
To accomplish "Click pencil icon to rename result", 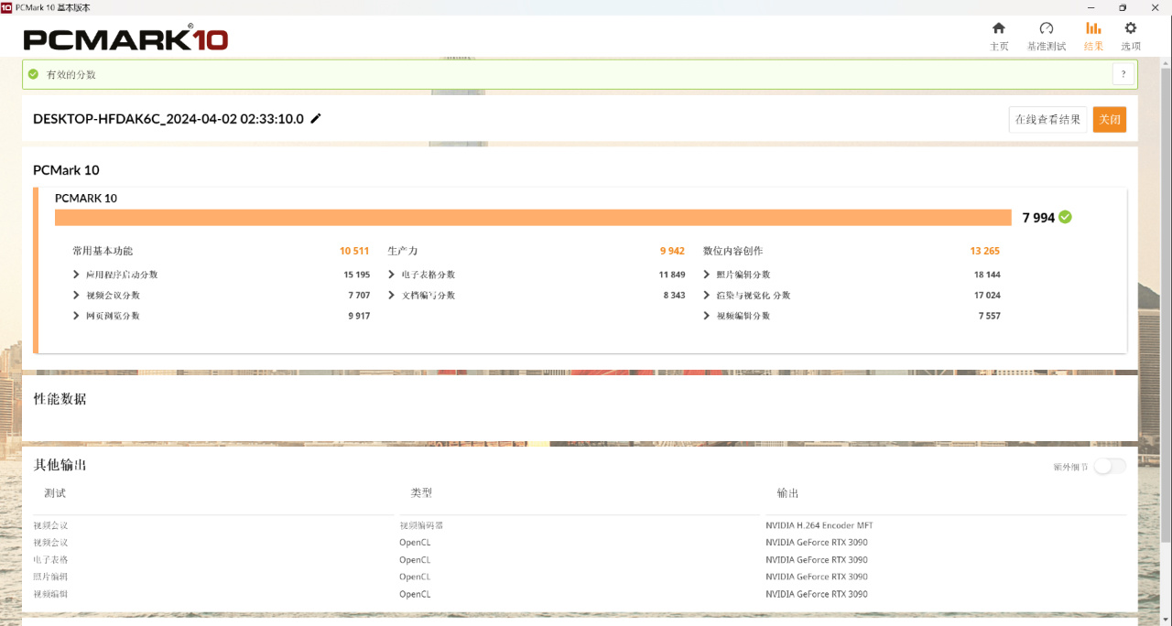I will coord(316,118).
